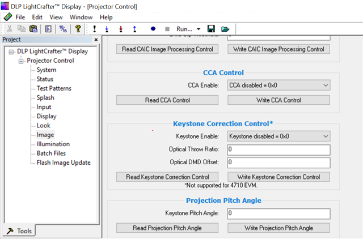The width and height of the screenshot is (363, 239).
Task: Click the paste clipboard toolbar icon
Action: click(33, 28)
